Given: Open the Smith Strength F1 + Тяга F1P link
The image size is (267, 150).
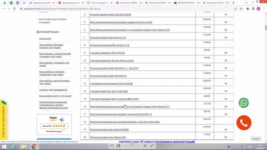Looking at the screenshot, I should [x=114, y=68].
